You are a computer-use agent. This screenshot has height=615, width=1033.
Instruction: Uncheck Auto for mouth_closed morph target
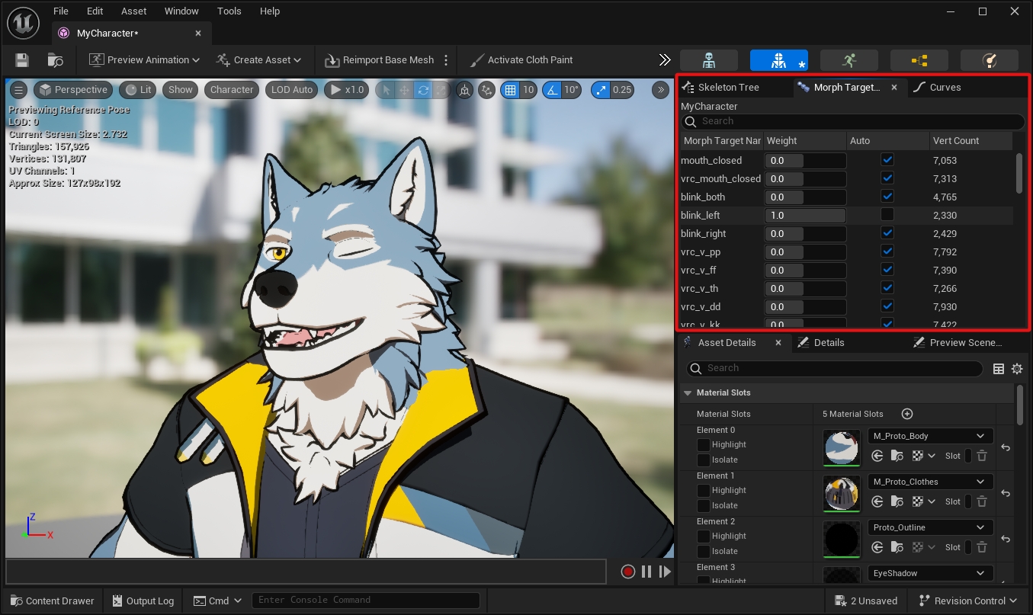click(x=887, y=160)
